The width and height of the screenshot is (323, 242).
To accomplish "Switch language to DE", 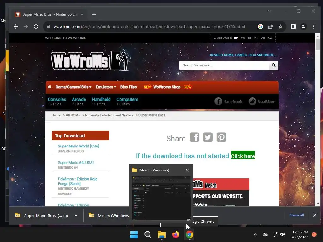I will [x=263, y=38].
